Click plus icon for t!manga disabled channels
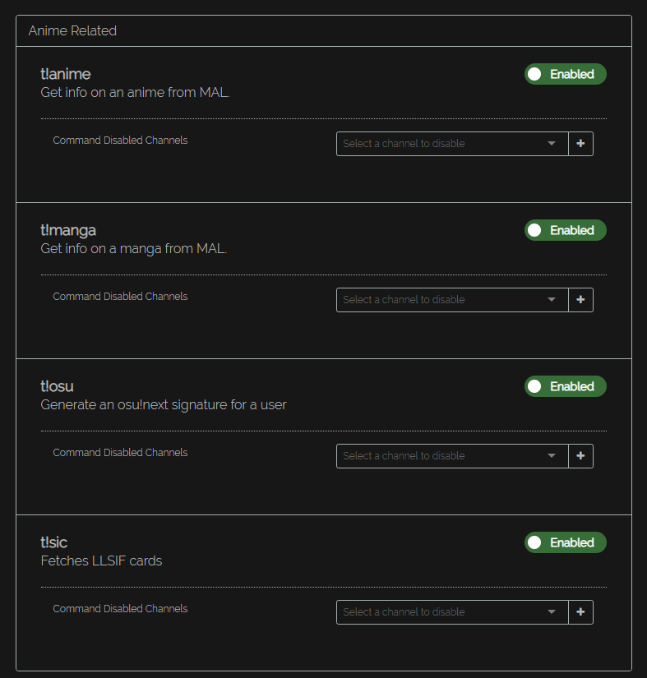The image size is (647, 678). 580,300
